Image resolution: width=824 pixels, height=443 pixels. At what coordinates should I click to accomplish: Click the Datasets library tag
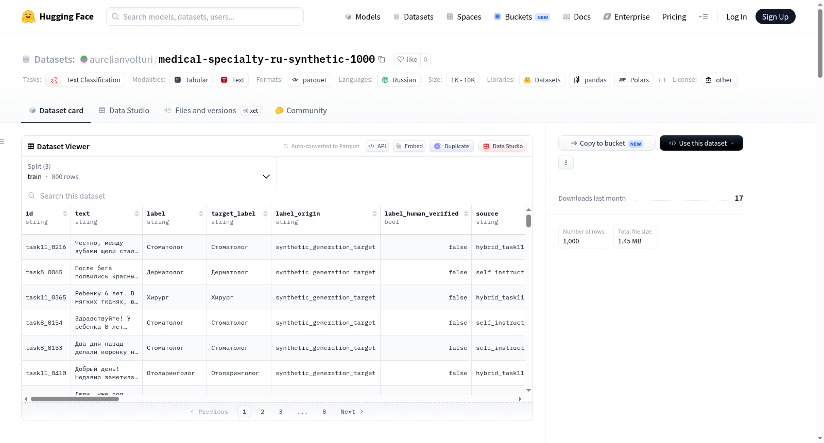click(x=542, y=80)
